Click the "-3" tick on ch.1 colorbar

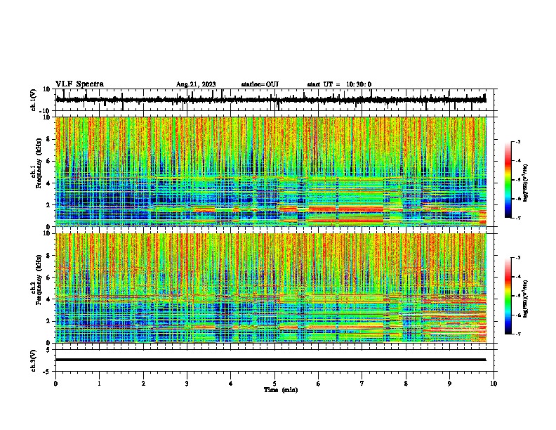click(x=517, y=141)
